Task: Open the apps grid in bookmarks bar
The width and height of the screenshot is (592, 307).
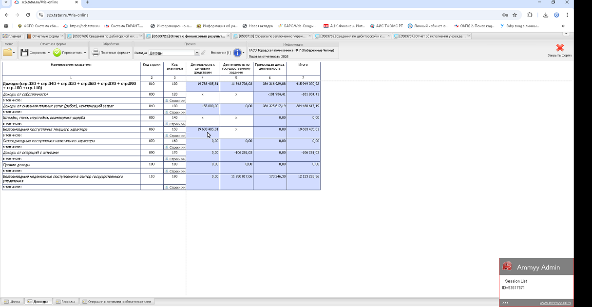Action: (x=6, y=26)
